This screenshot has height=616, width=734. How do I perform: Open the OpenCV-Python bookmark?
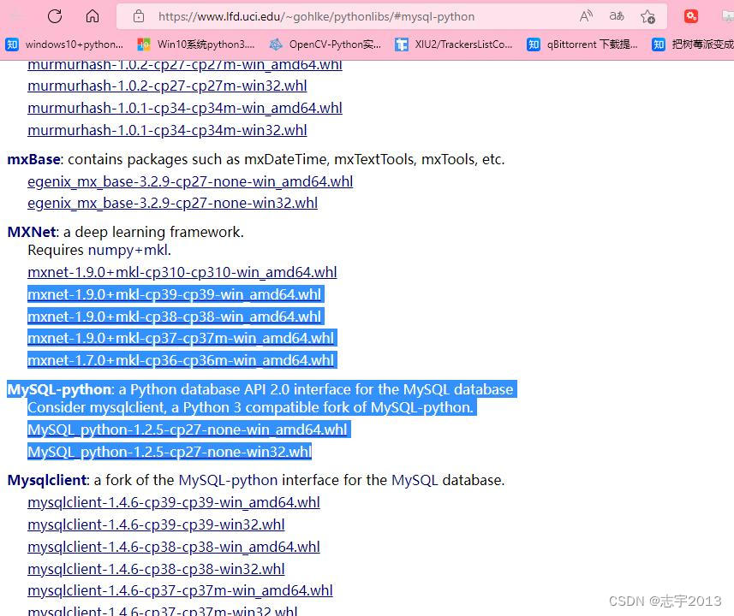(x=325, y=44)
